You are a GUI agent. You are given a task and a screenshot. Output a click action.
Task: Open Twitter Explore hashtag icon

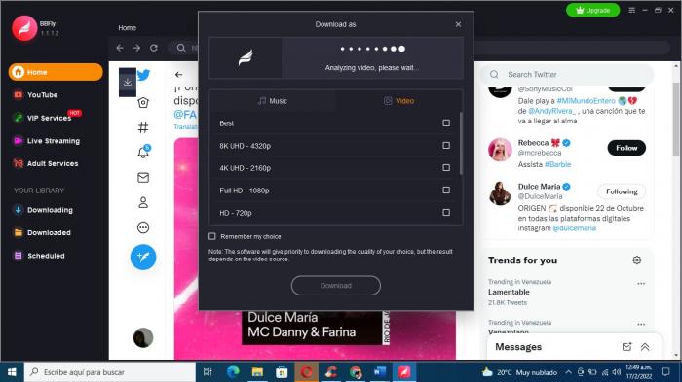pyautogui.click(x=143, y=127)
